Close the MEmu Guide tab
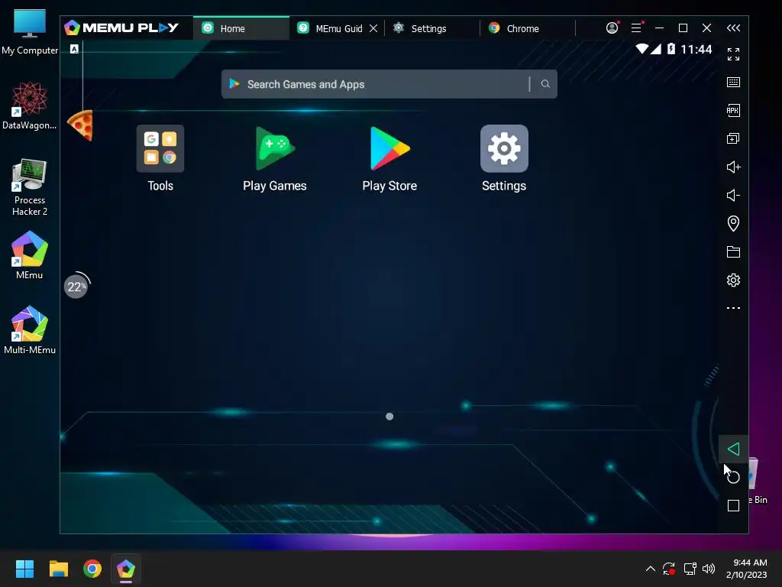This screenshot has height=587, width=782. coord(373,28)
